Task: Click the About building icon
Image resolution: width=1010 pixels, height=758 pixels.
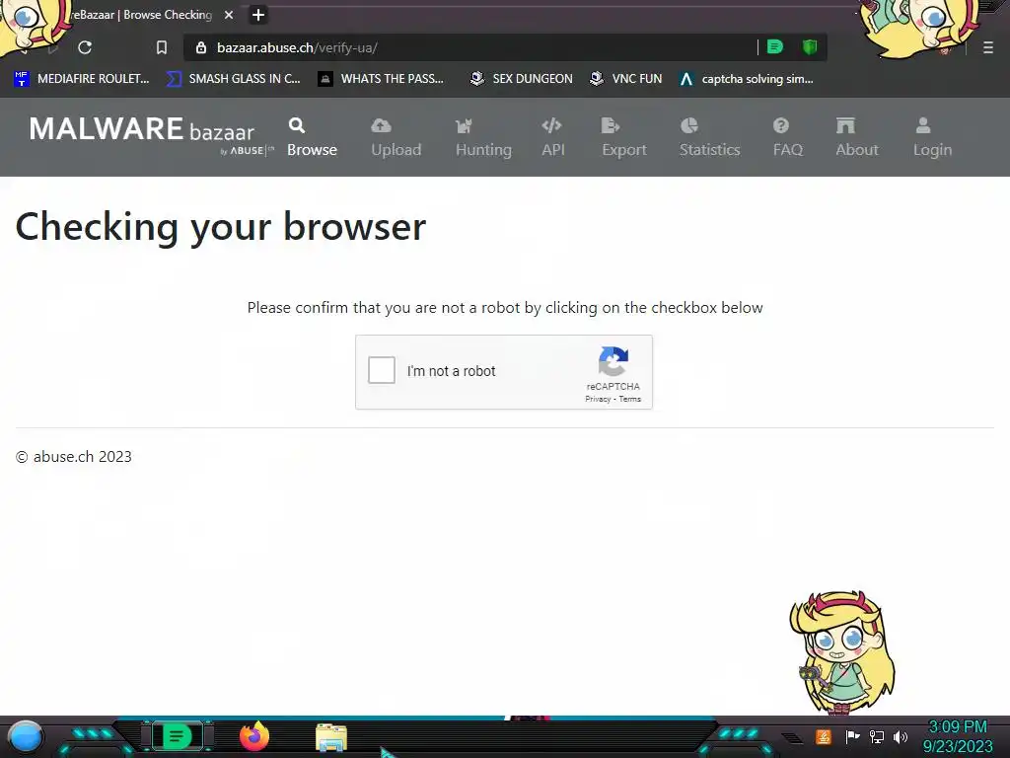Action: point(845,125)
